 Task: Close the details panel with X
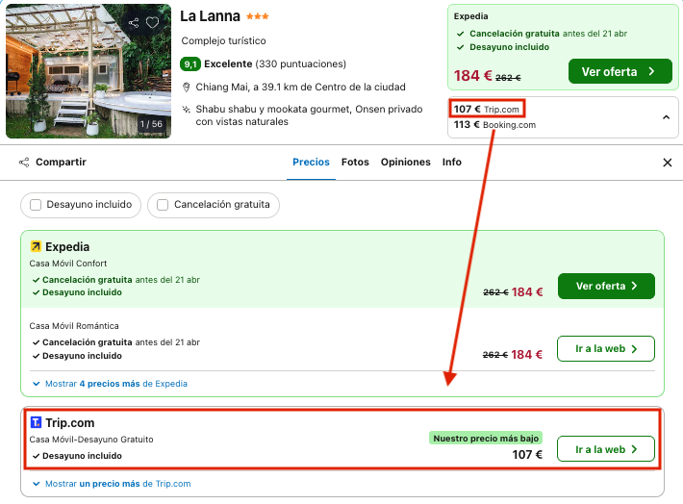(668, 163)
